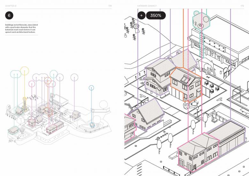Click page number 179 on right page
Viewport: 249px width, 176px height.
pyautogui.click(x=242, y=6)
